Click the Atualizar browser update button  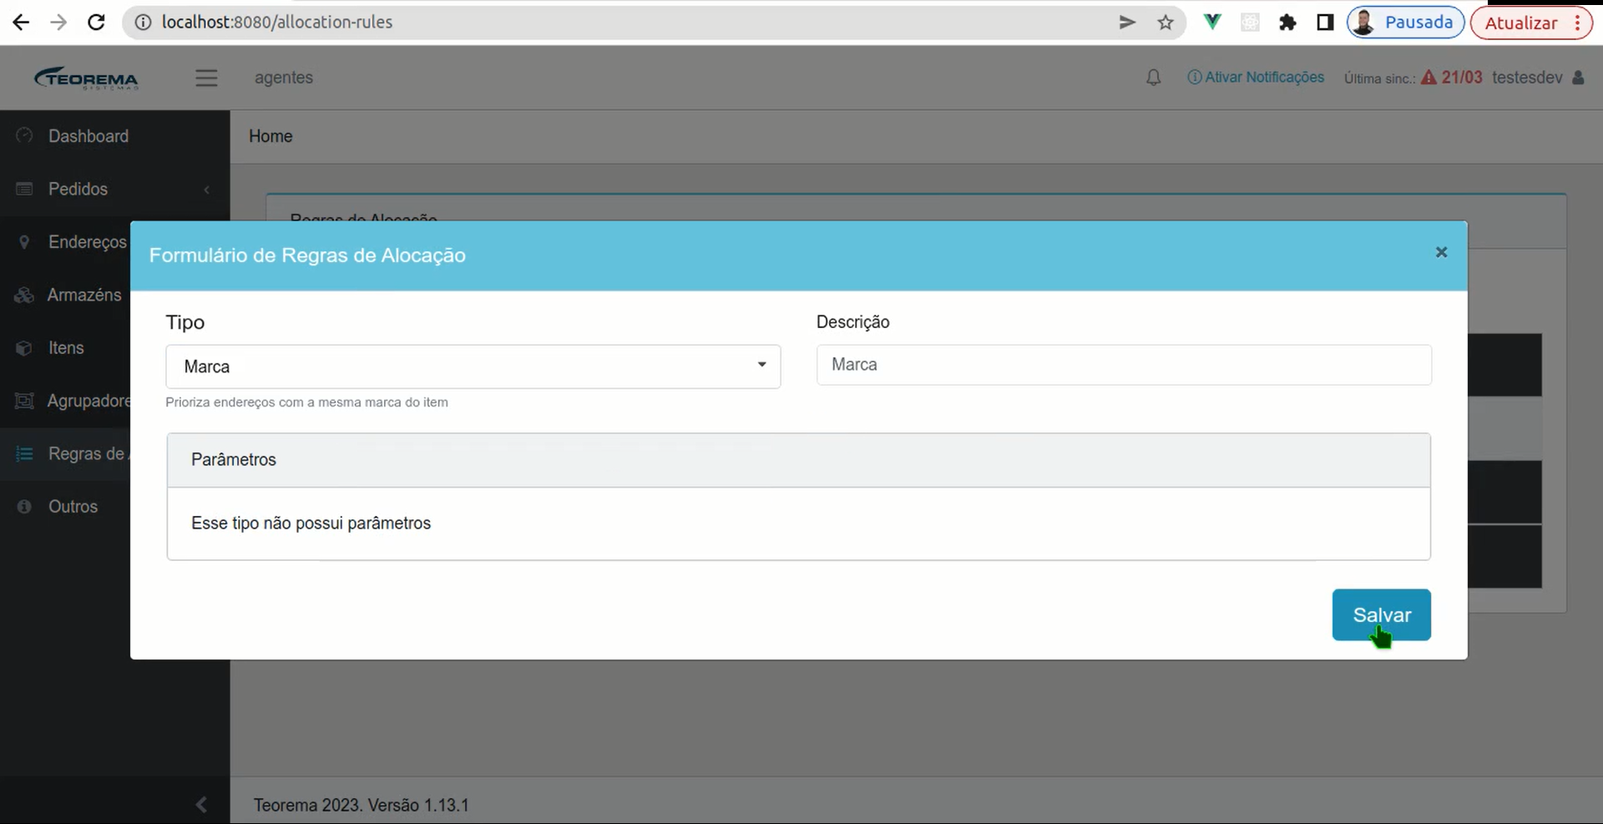[1531, 23]
